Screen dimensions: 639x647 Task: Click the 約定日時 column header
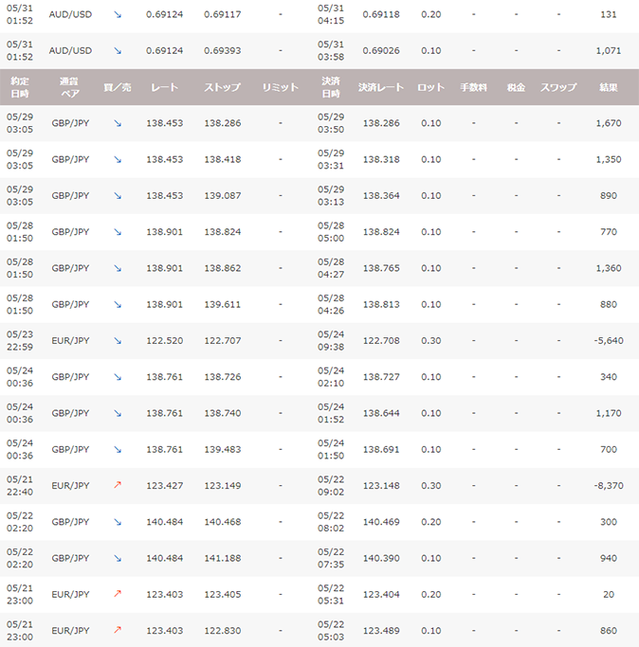point(20,87)
